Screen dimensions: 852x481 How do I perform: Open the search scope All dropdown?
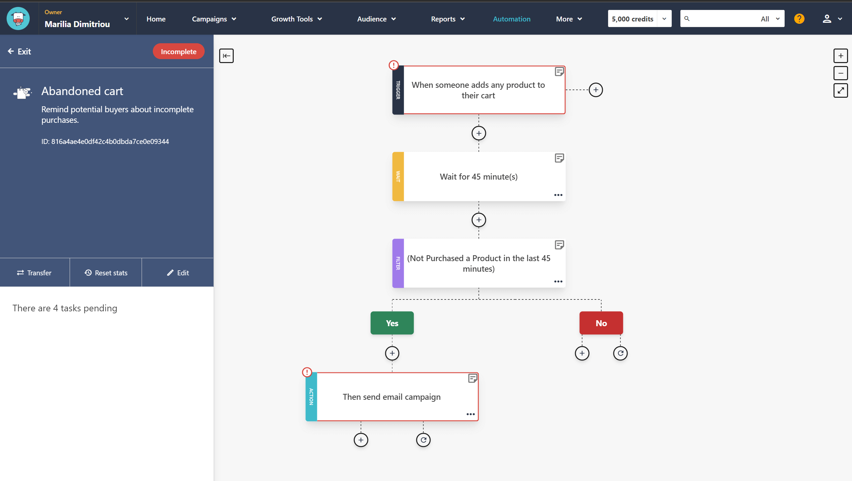point(770,19)
